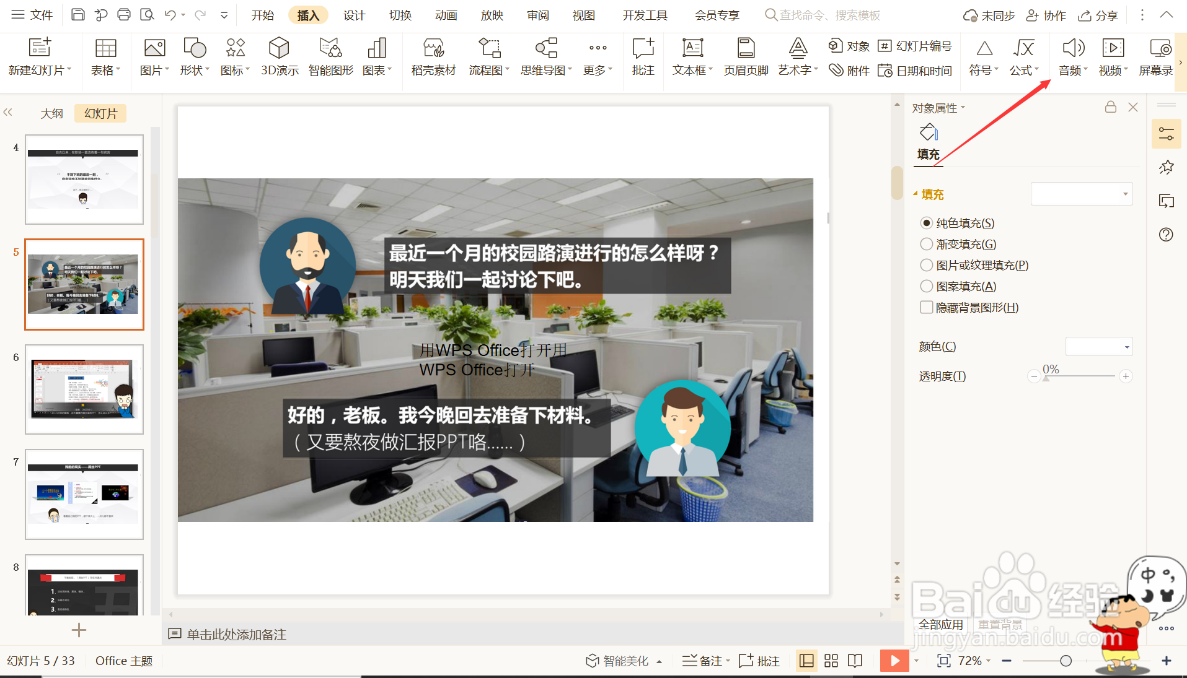
Task: Expand the 对象属性 panel title dropdown
Action: click(963, 108)
